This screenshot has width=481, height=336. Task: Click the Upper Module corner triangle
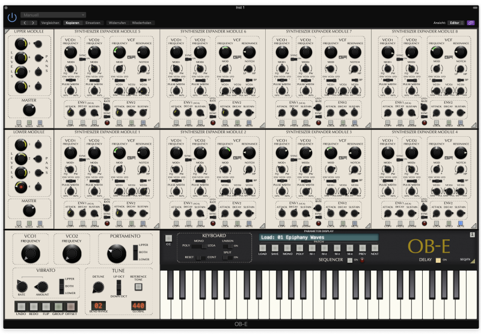(7, 31)
